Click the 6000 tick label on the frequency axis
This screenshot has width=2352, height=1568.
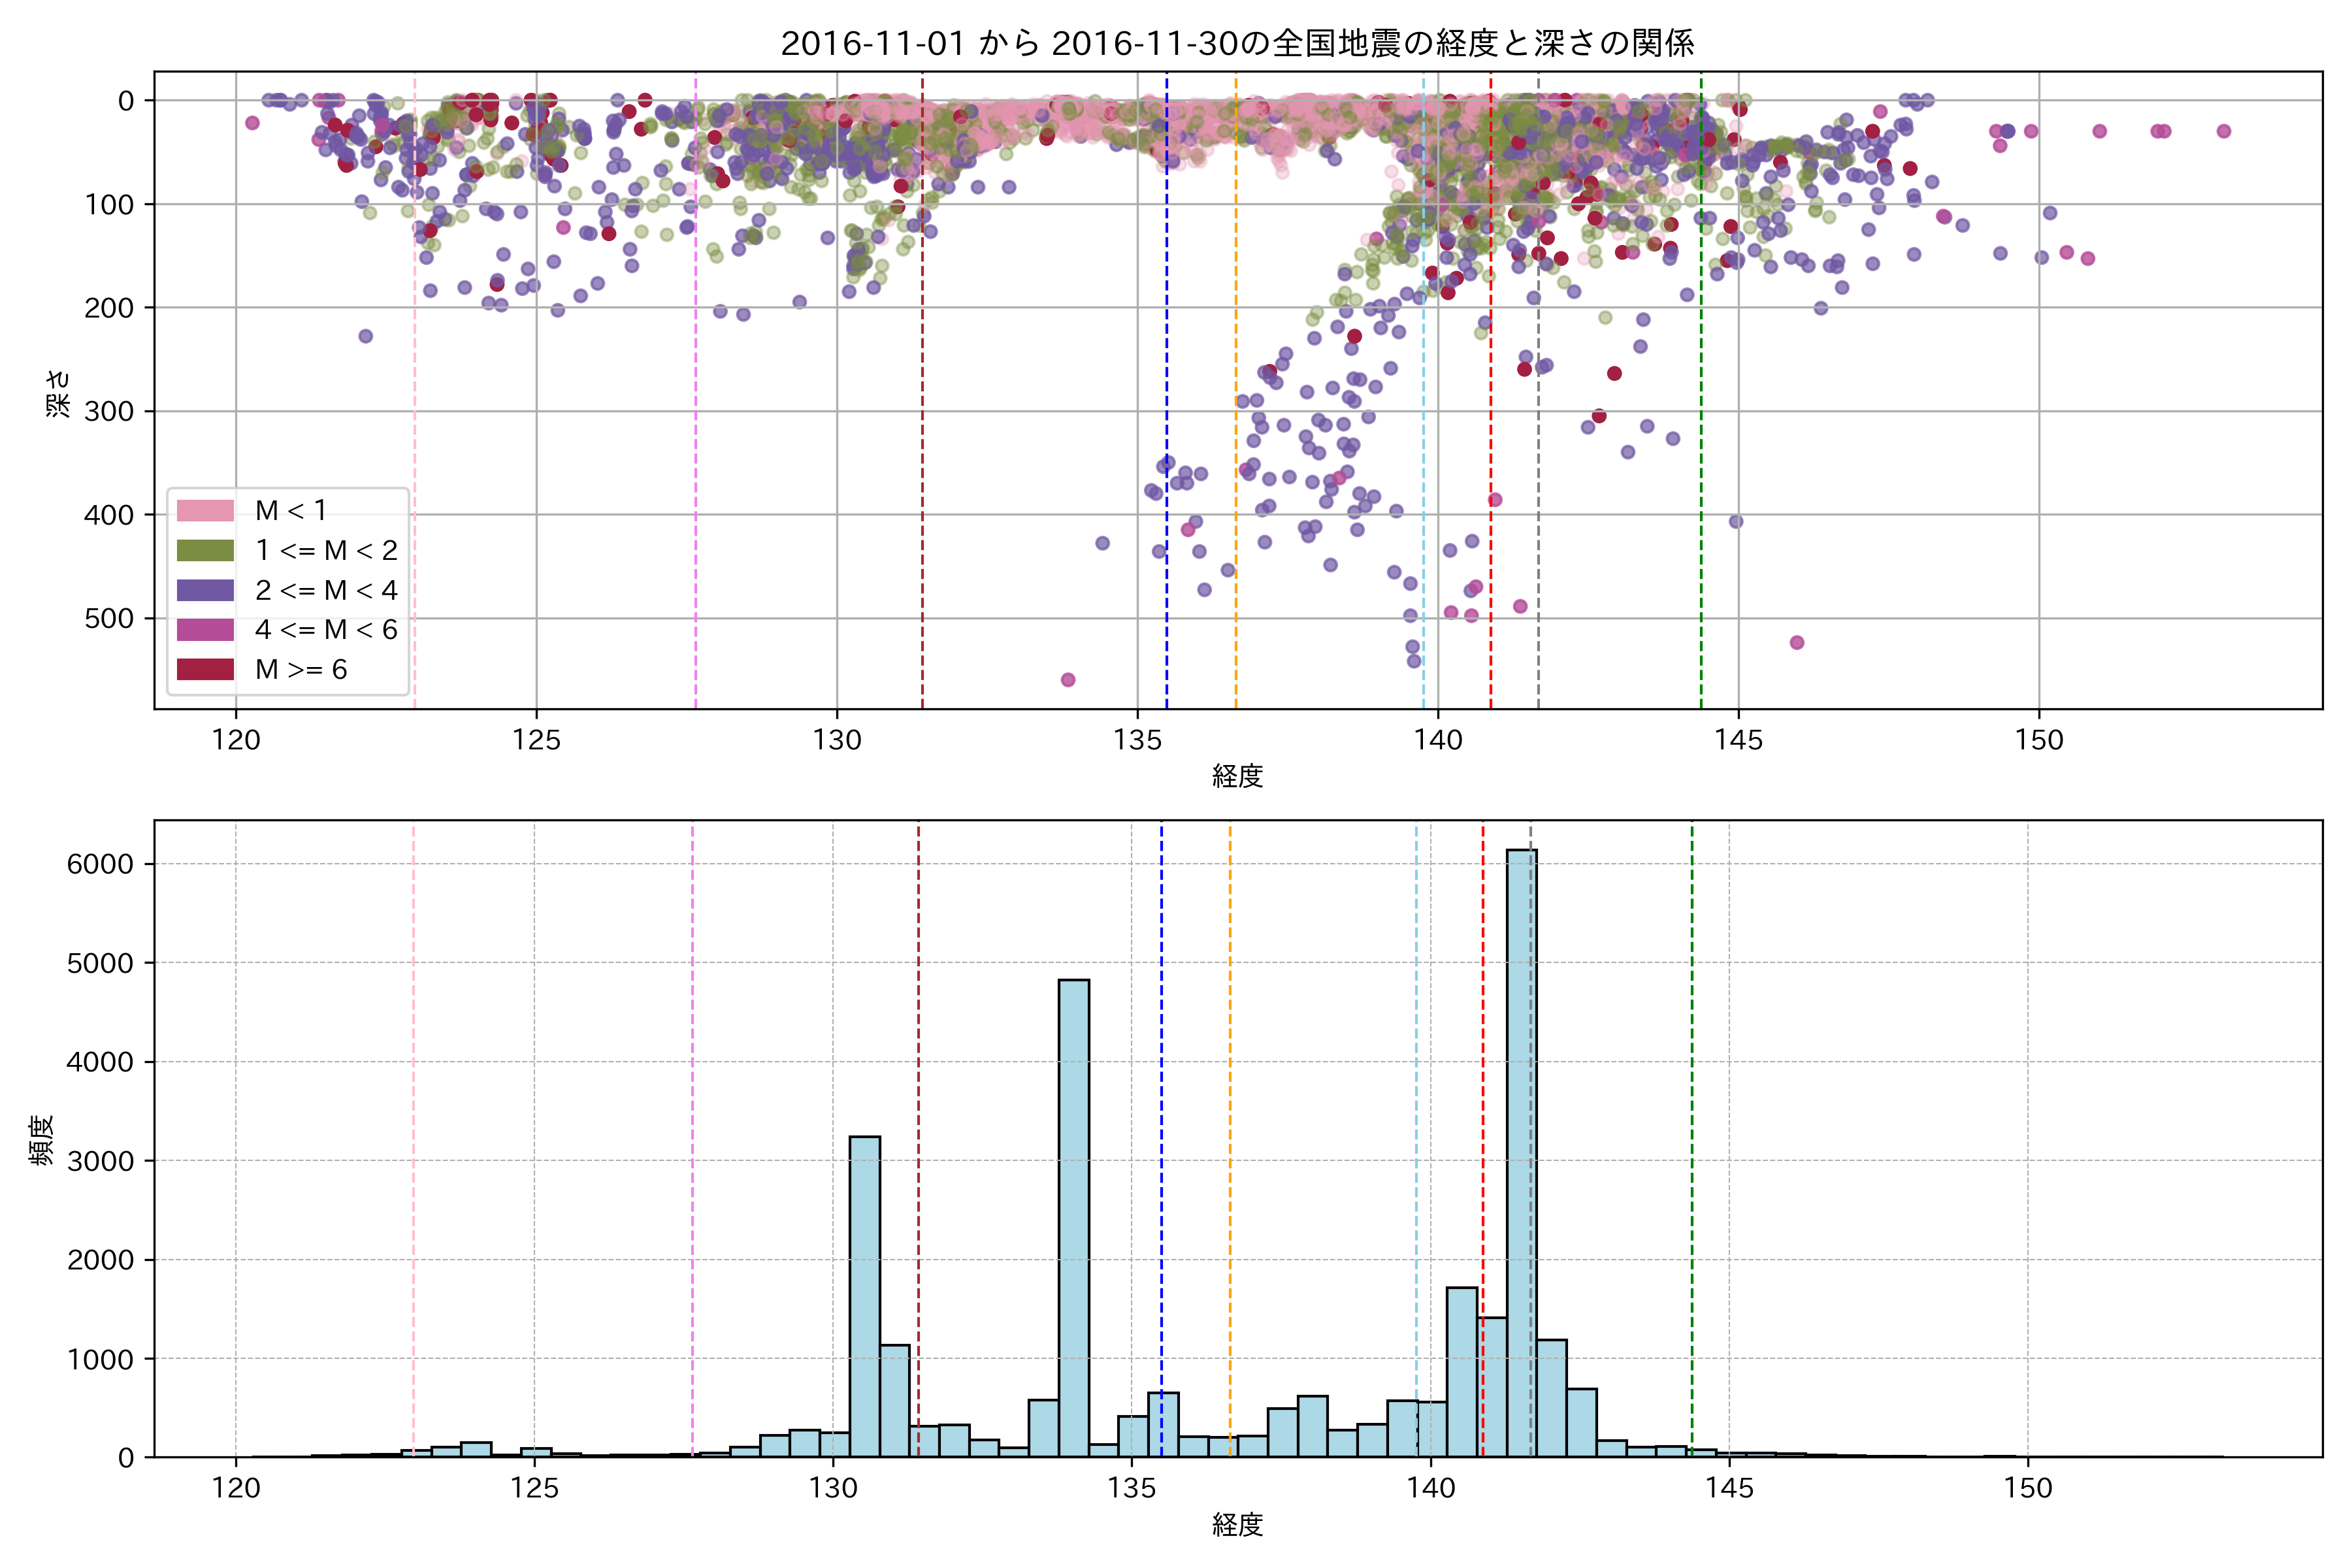[x=100, y=865]
